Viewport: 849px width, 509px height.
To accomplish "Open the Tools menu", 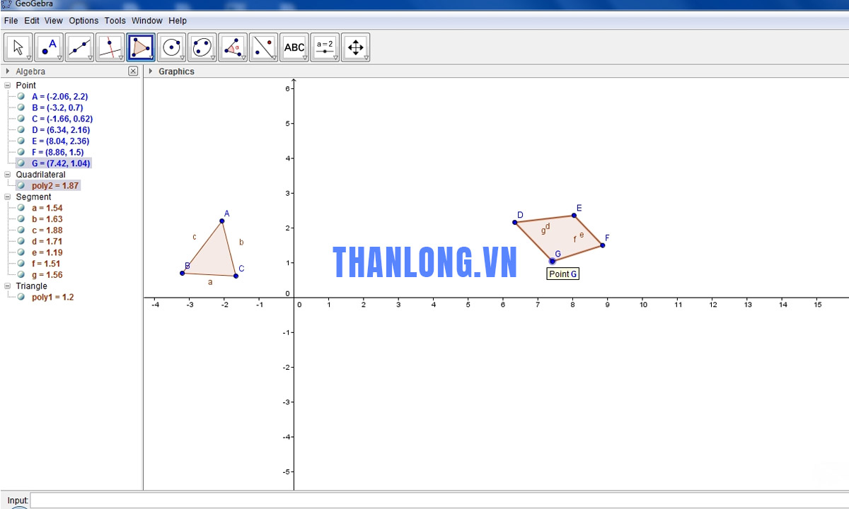I will point(115,21).
